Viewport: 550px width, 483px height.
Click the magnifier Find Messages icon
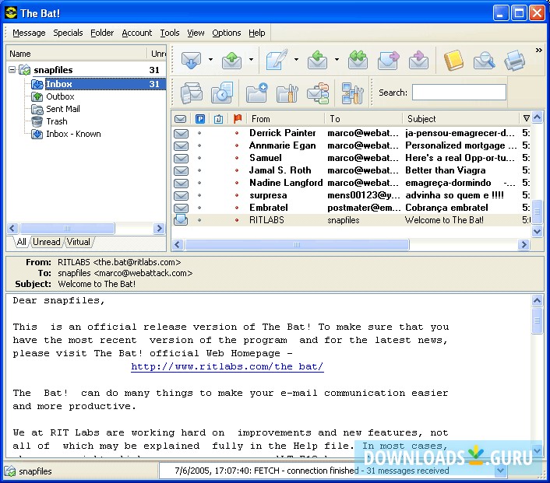(x=484, y=60)
